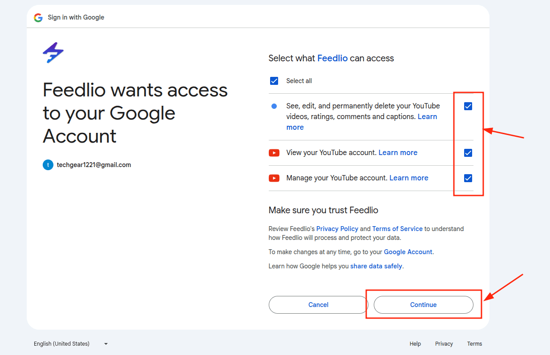Uncheck the Manage your YouTube account checkbox
The height and width of the screenshot is (355, 550).
click(468, 178)
